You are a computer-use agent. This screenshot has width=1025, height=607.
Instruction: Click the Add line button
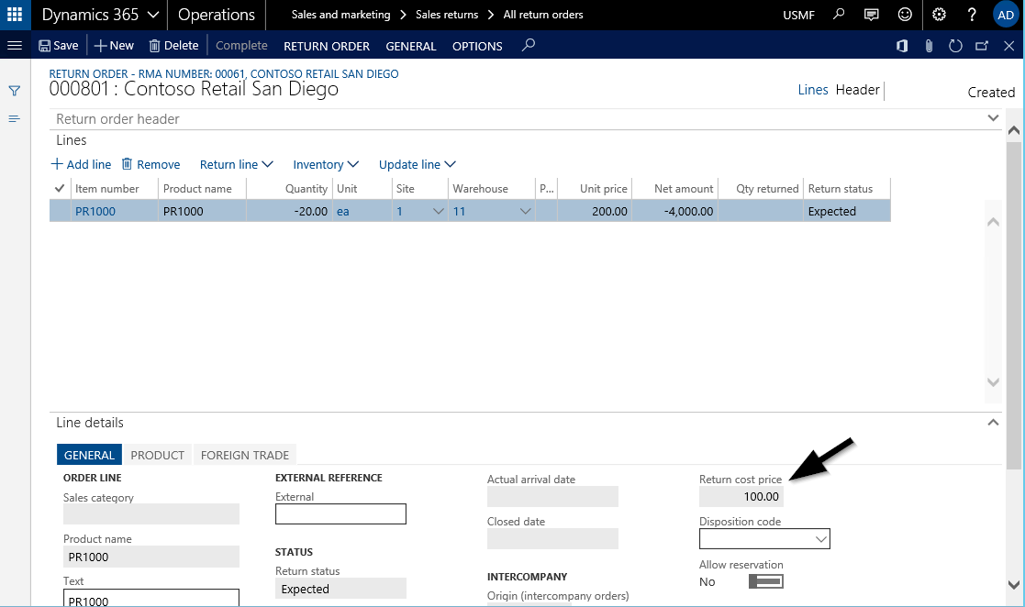tap(81, 165)
